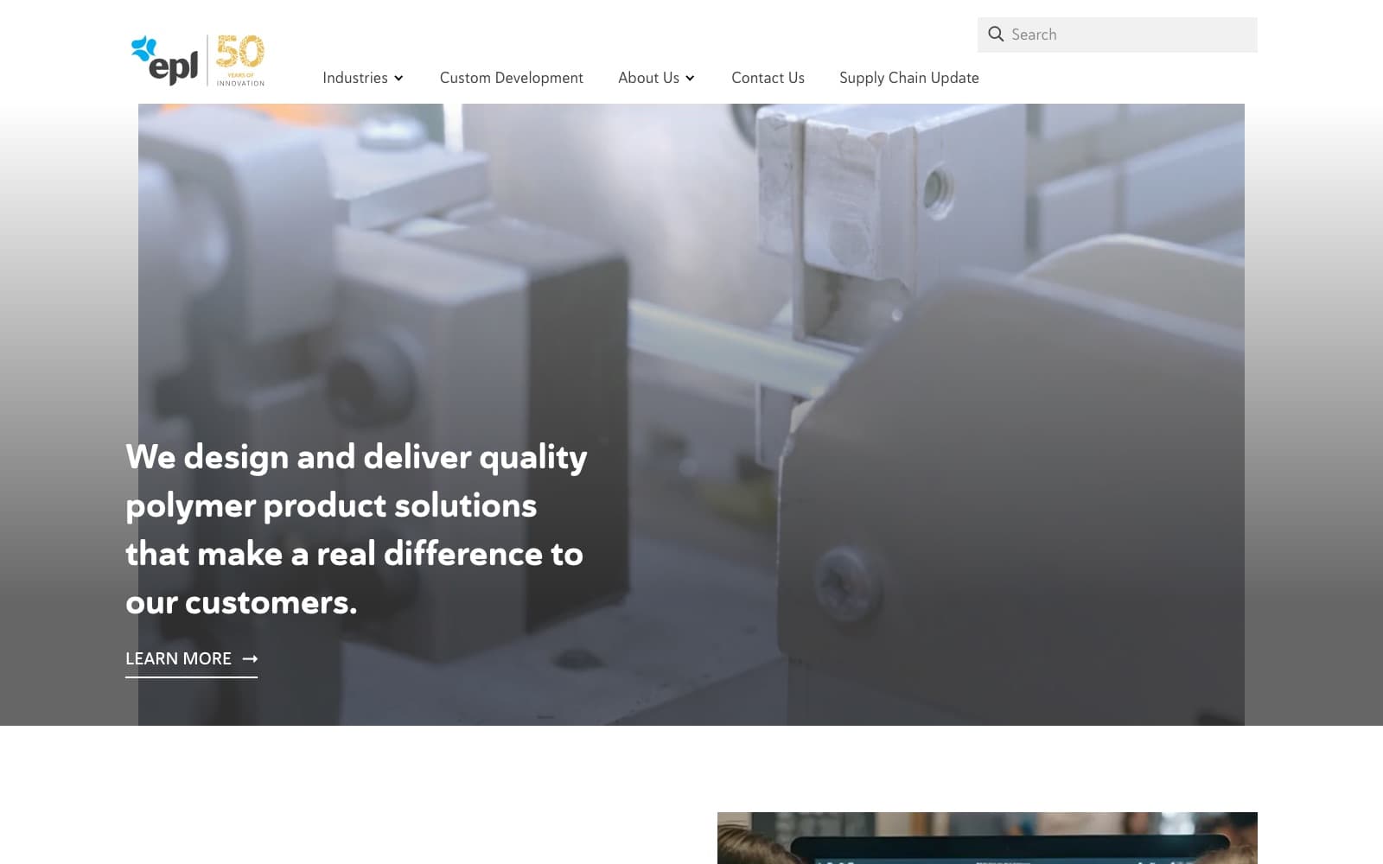The image size is (1383, 864).
Task: Open the partially visible image thumbnail below hero
Action: point(987,838)
